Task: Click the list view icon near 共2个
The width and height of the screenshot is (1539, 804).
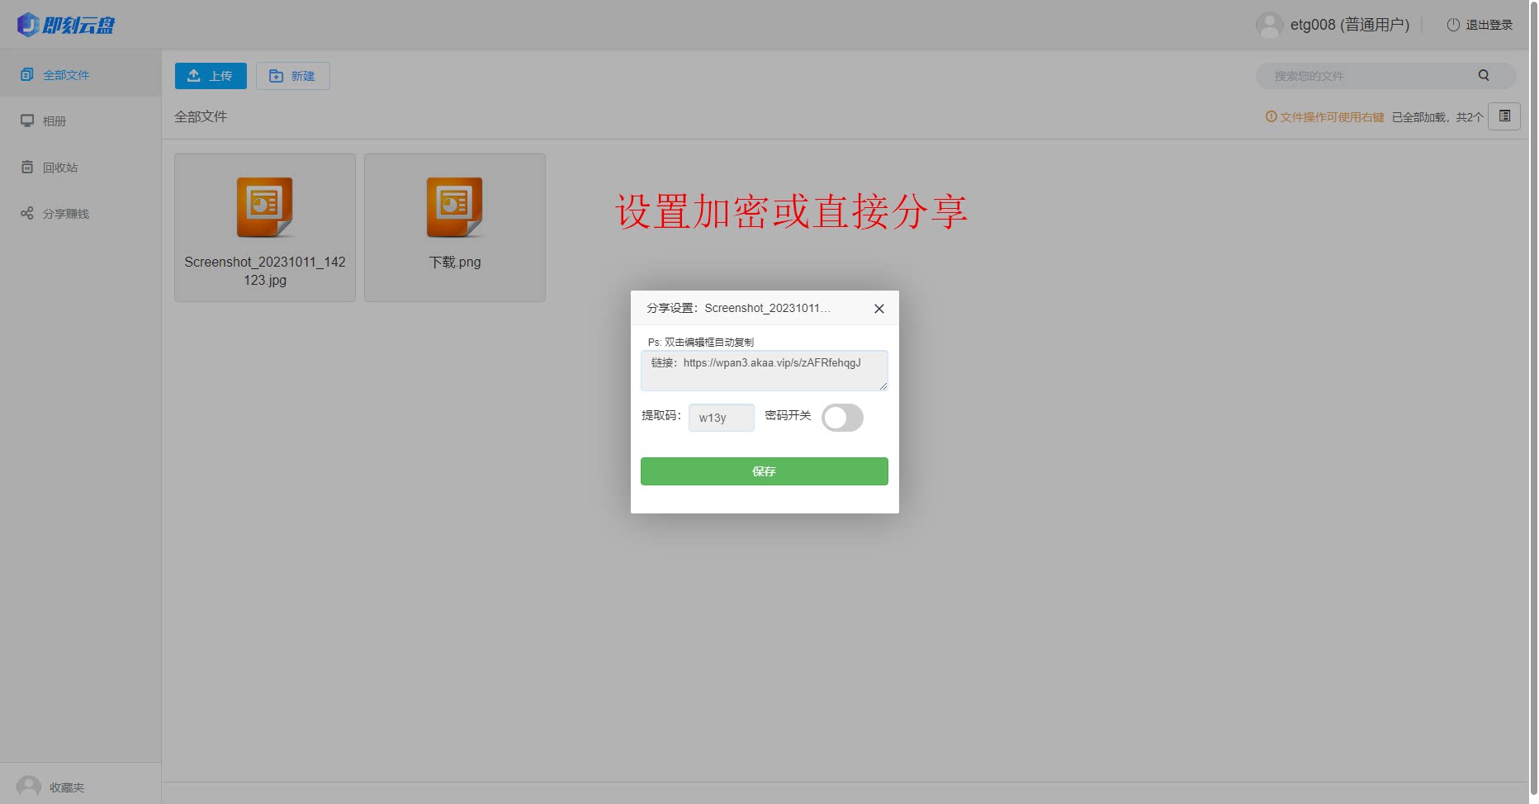Action: pyautogui.click(x=1504, y=116)
